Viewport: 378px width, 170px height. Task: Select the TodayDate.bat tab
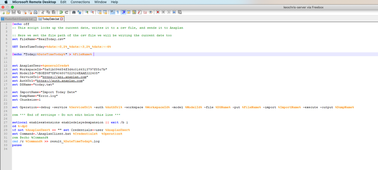pyautogui.click(x=50, y=19)
